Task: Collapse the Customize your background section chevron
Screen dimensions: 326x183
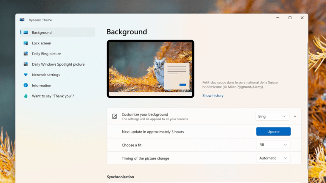Action: coord(295,116)
